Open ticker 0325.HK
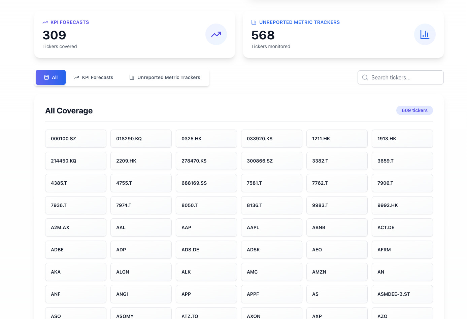Viewport: 467px width, 319px height. tap(206, 139)
